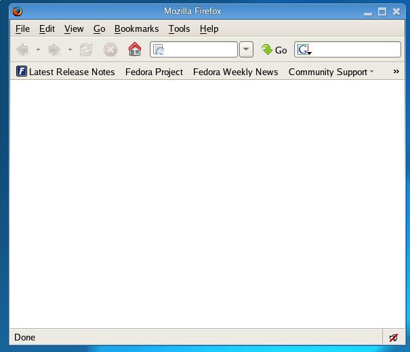Maximize the Mozilla Firefox window
The height and width of the screenshot is (352, 410).
(x=382, y=12)
